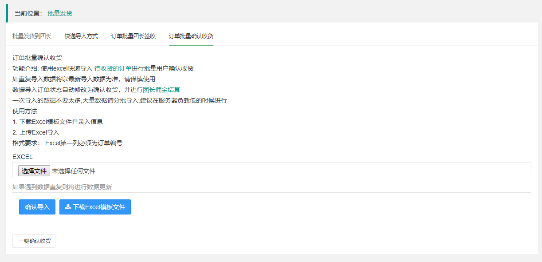The height and width of the screenshot is (262, 542).
Task: Click the 订单批量确认收货 heading below the tabs
Action: coord(37,58)
